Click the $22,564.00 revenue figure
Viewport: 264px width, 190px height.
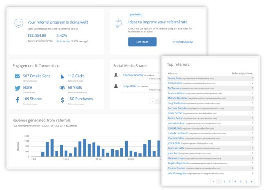(37, 35)
